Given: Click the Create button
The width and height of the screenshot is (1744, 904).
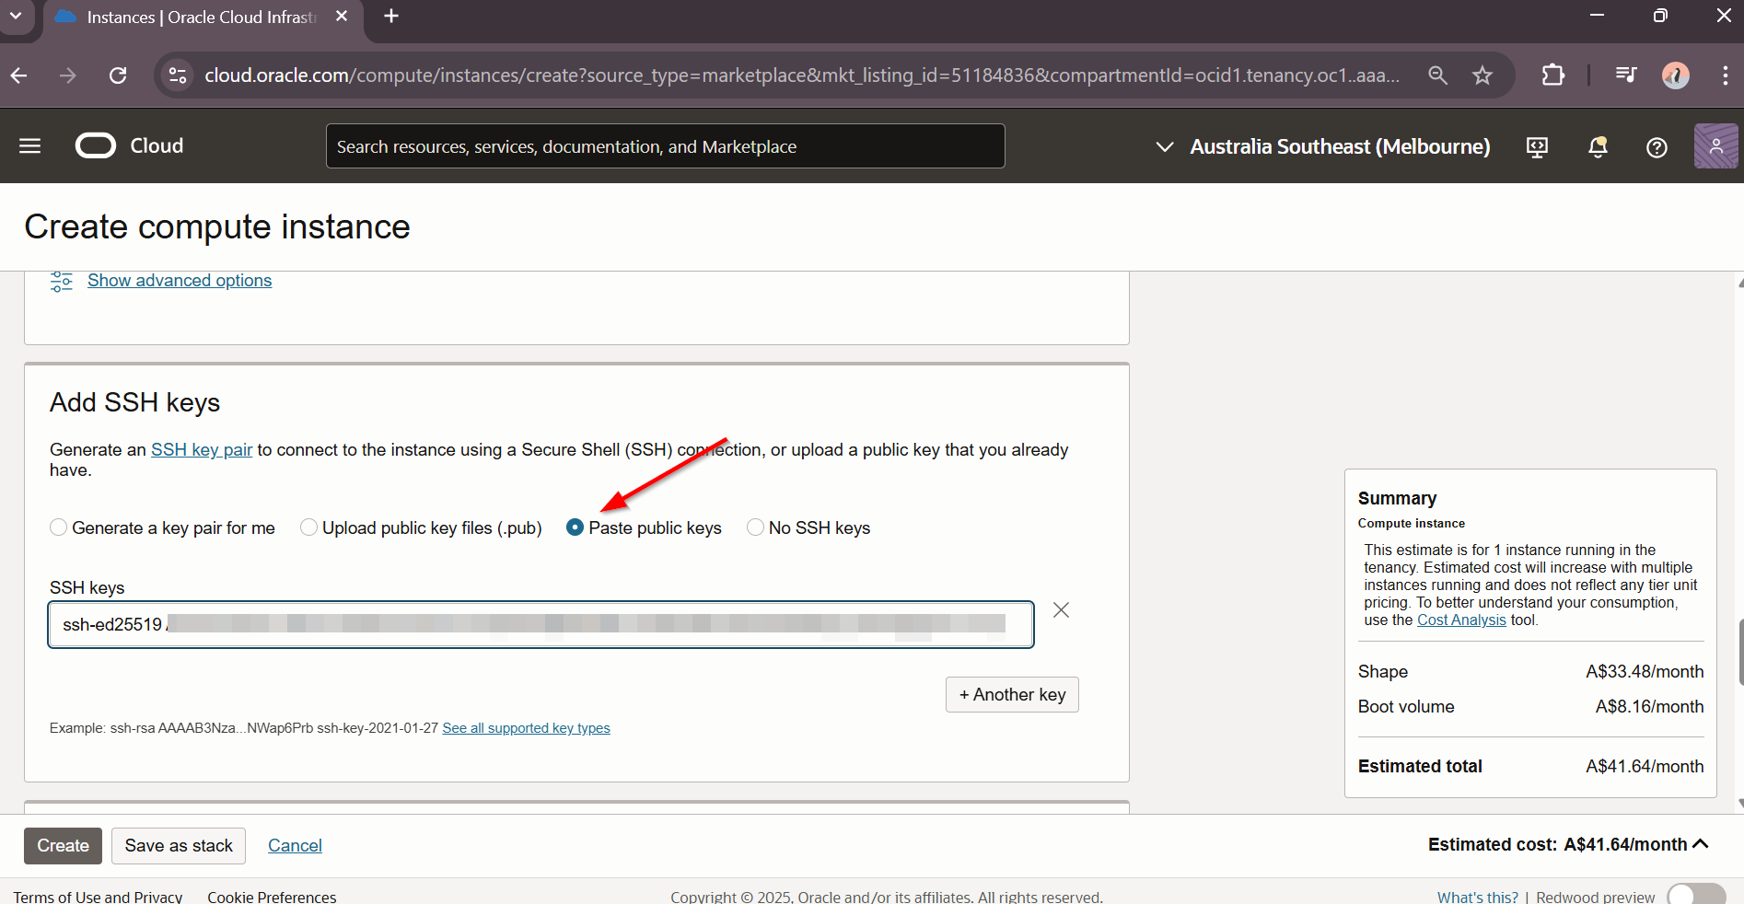Looking at the screenshot, I should tap(63, 846).
